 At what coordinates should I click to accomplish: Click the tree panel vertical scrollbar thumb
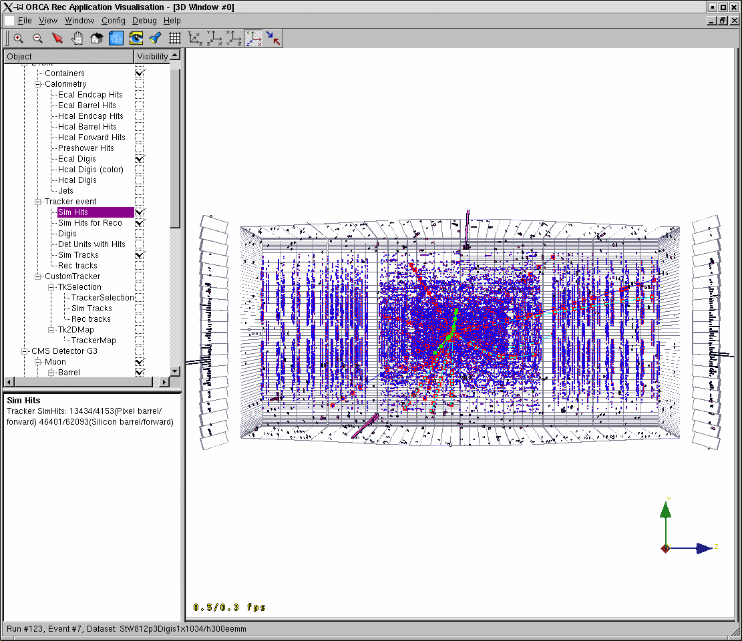pos(175,147)
